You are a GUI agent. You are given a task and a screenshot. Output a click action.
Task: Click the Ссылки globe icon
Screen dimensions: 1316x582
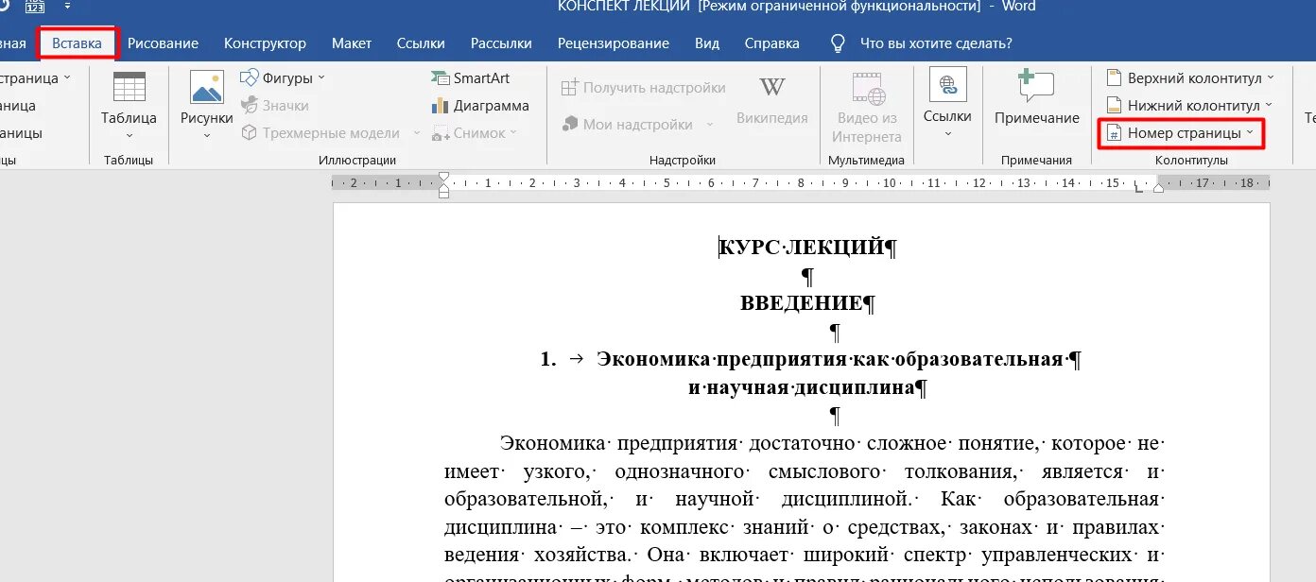pyautogui.click(x=947, y=86)
